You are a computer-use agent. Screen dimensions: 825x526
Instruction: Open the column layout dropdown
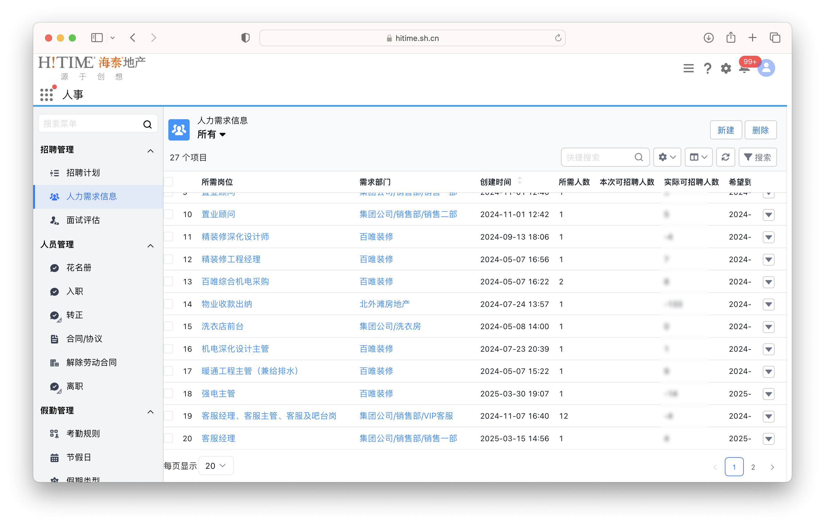point(698,157)
